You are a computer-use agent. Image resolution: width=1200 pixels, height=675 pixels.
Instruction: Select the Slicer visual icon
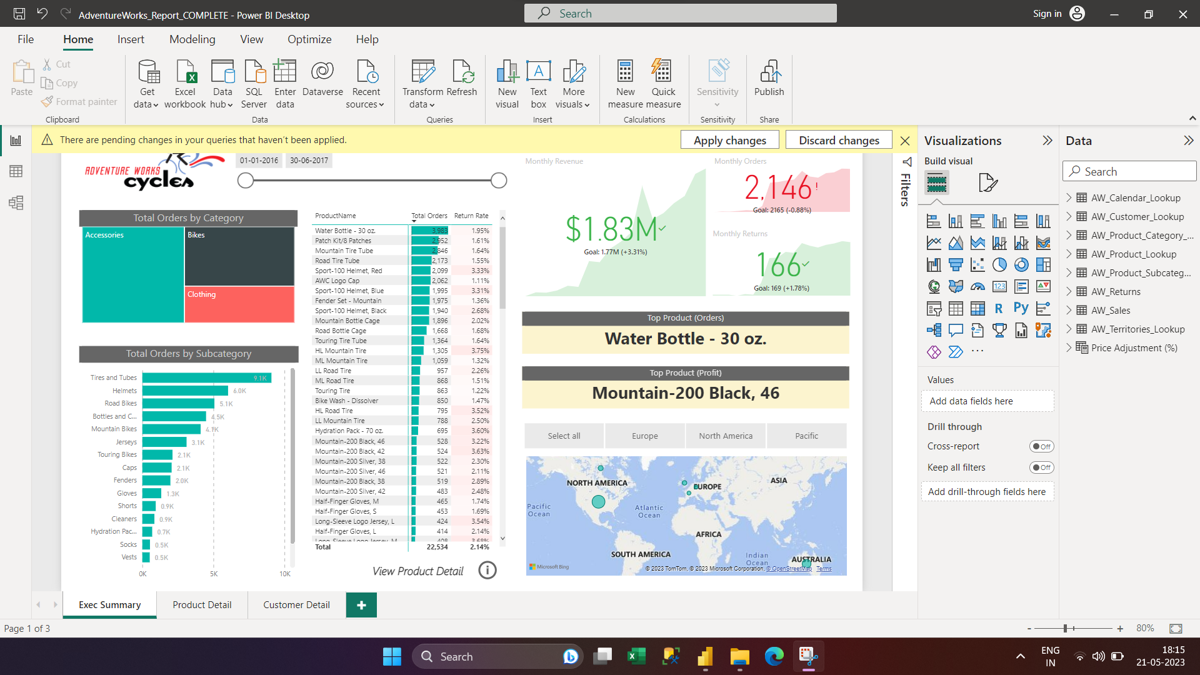[x=934, y=309]
